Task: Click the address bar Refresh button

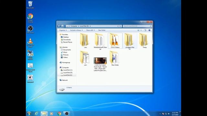Action: [120, 26]
